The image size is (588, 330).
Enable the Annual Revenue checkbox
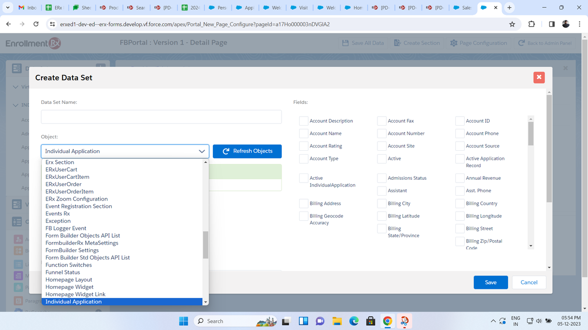pyautogui.click(x=460, y=178)
